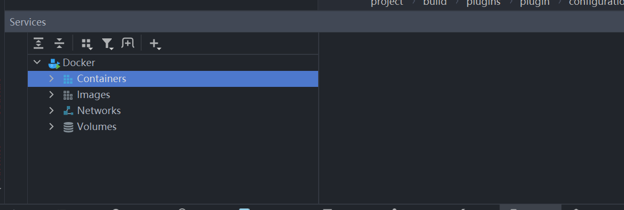The height and width of the screenshot is (210, 624).
Task: Expand the Containers node chevron
Action: [51, 78]
